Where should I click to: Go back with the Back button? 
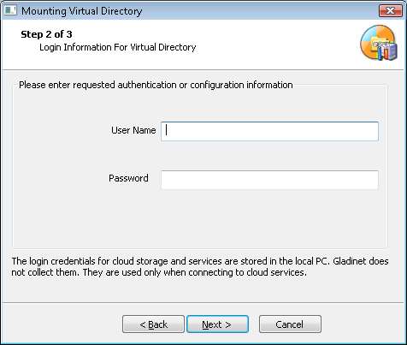click(x=153, y=324)
